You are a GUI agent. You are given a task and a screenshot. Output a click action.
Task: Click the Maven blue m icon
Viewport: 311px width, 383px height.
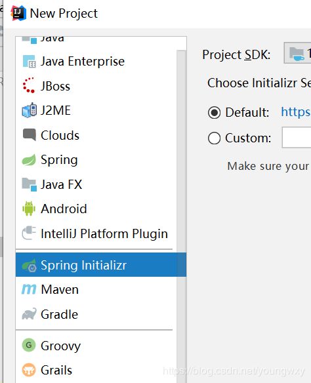click(x=29, y=289)
